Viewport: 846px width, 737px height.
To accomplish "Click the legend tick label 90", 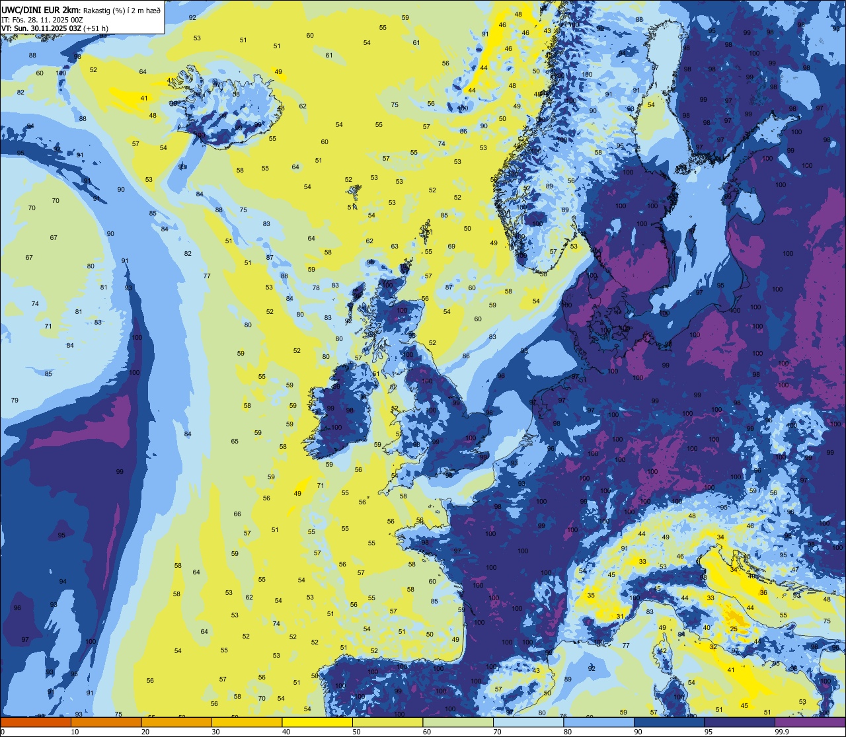I will click(638, 732).
